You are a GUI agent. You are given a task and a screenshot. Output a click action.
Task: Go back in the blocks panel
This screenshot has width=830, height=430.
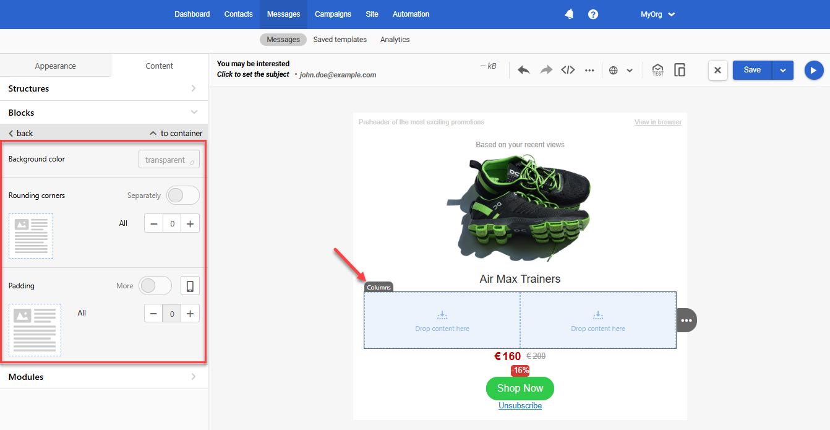20,133
